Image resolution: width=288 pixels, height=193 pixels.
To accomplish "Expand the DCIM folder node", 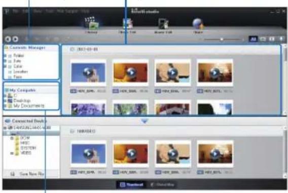I will (x=12, y=138).
